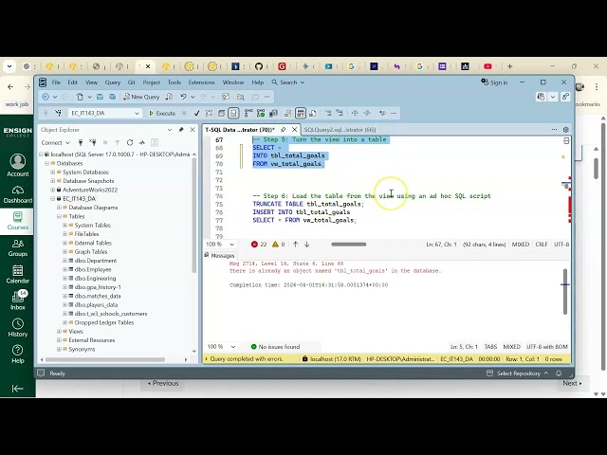Click Select Repository in status bar

click(x=517, y=373)
